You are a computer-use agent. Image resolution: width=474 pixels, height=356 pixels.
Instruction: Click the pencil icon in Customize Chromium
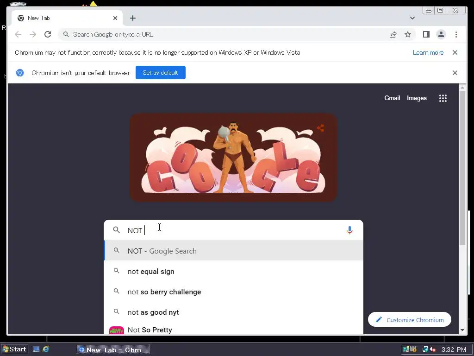coord(379,320)
